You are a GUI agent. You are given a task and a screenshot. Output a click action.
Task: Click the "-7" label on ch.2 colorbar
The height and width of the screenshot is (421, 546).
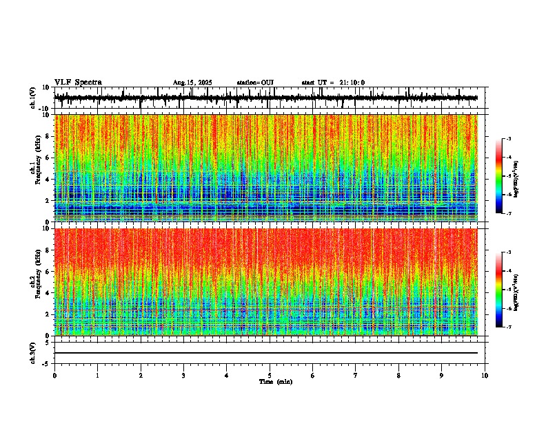tap(508, 327)
